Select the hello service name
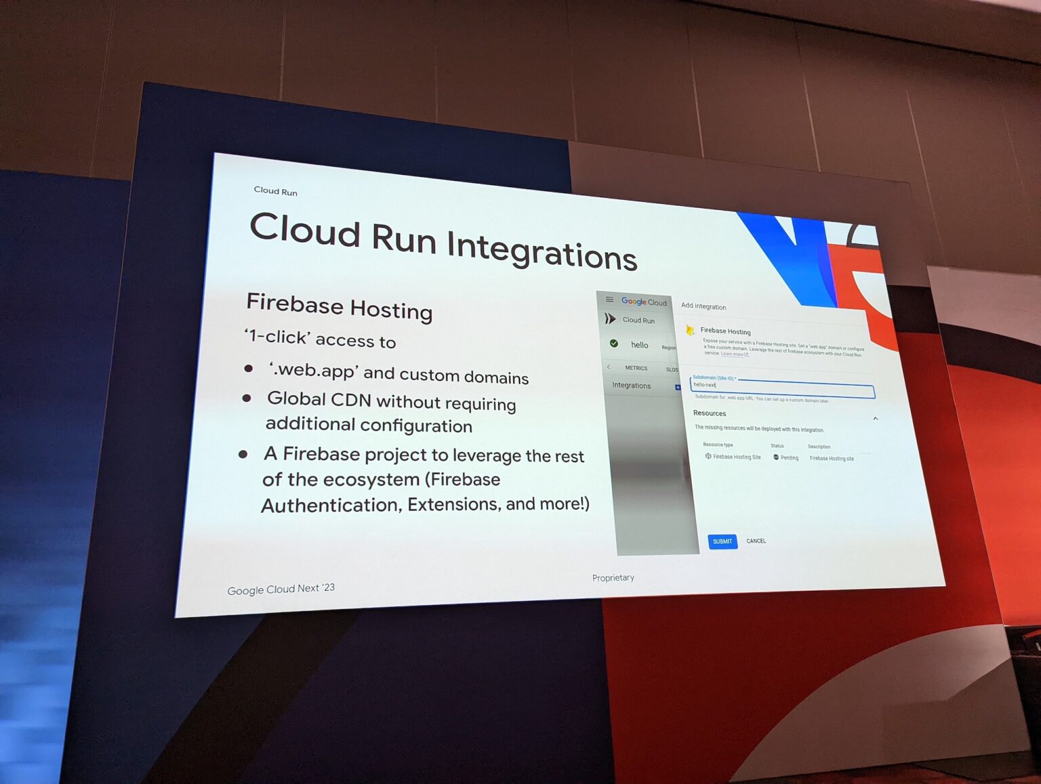Screen dimensions: 1041x784 (x=640, y=345)
